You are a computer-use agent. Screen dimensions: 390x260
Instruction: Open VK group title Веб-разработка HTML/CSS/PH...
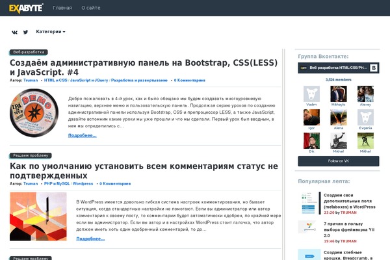point(338,68)
